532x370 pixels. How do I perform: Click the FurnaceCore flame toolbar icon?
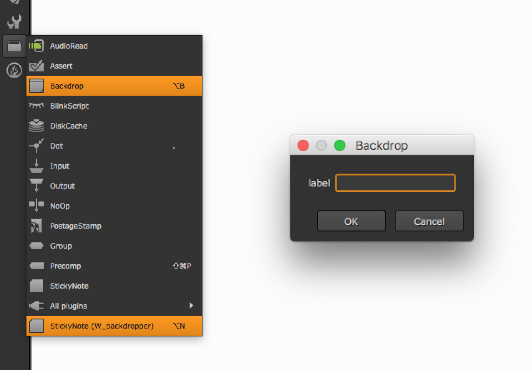(14, 70)
